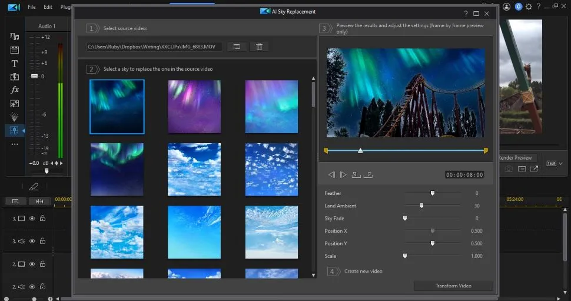Screen dimensions: 571x301
Task: Open the Title Room (T icon)
Action: pos(15,63)
